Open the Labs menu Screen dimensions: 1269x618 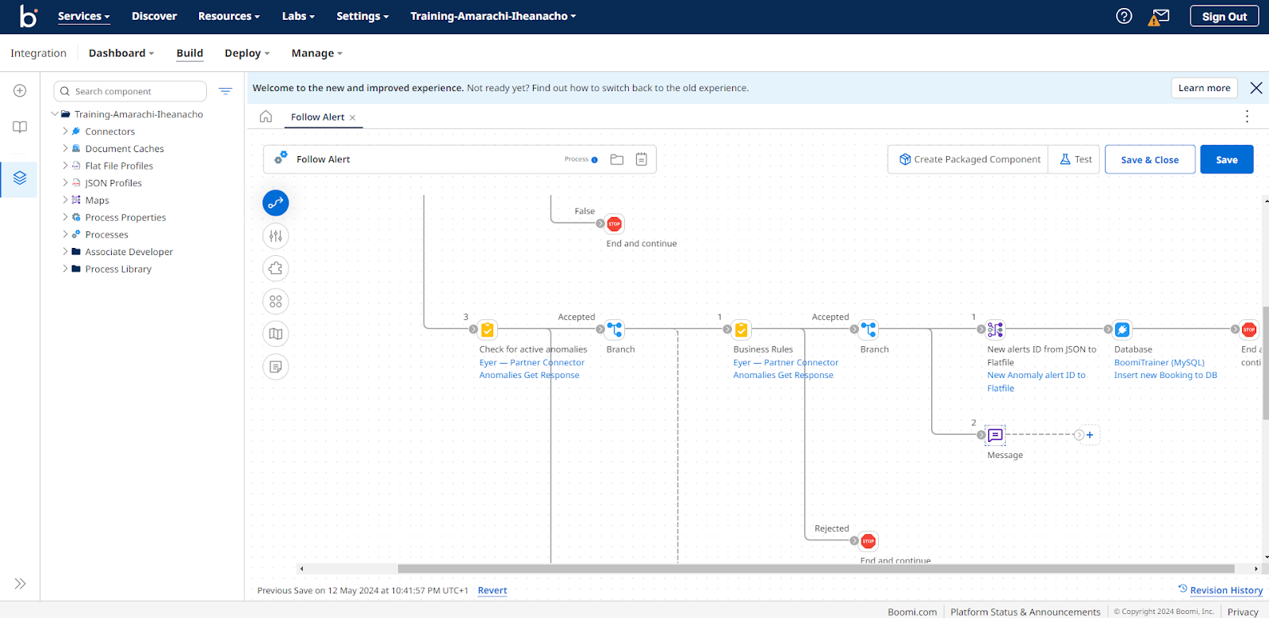(x=298, y=16)
